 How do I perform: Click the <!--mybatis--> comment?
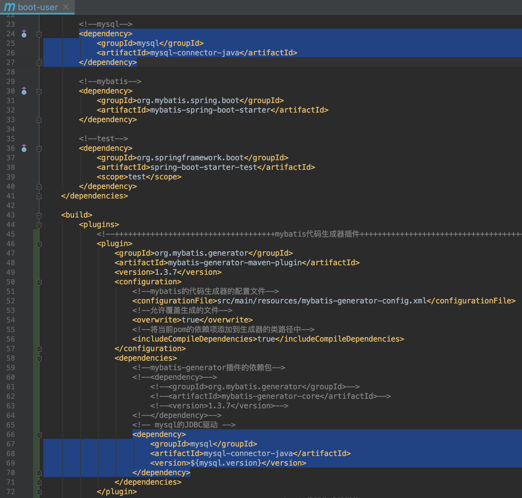coord(110,81)
